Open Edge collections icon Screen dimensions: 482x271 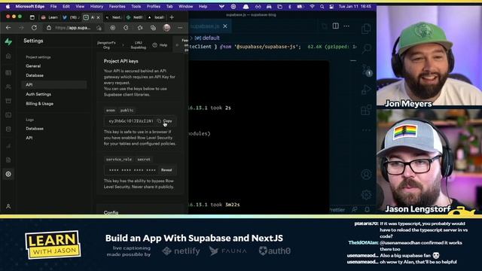153,28
